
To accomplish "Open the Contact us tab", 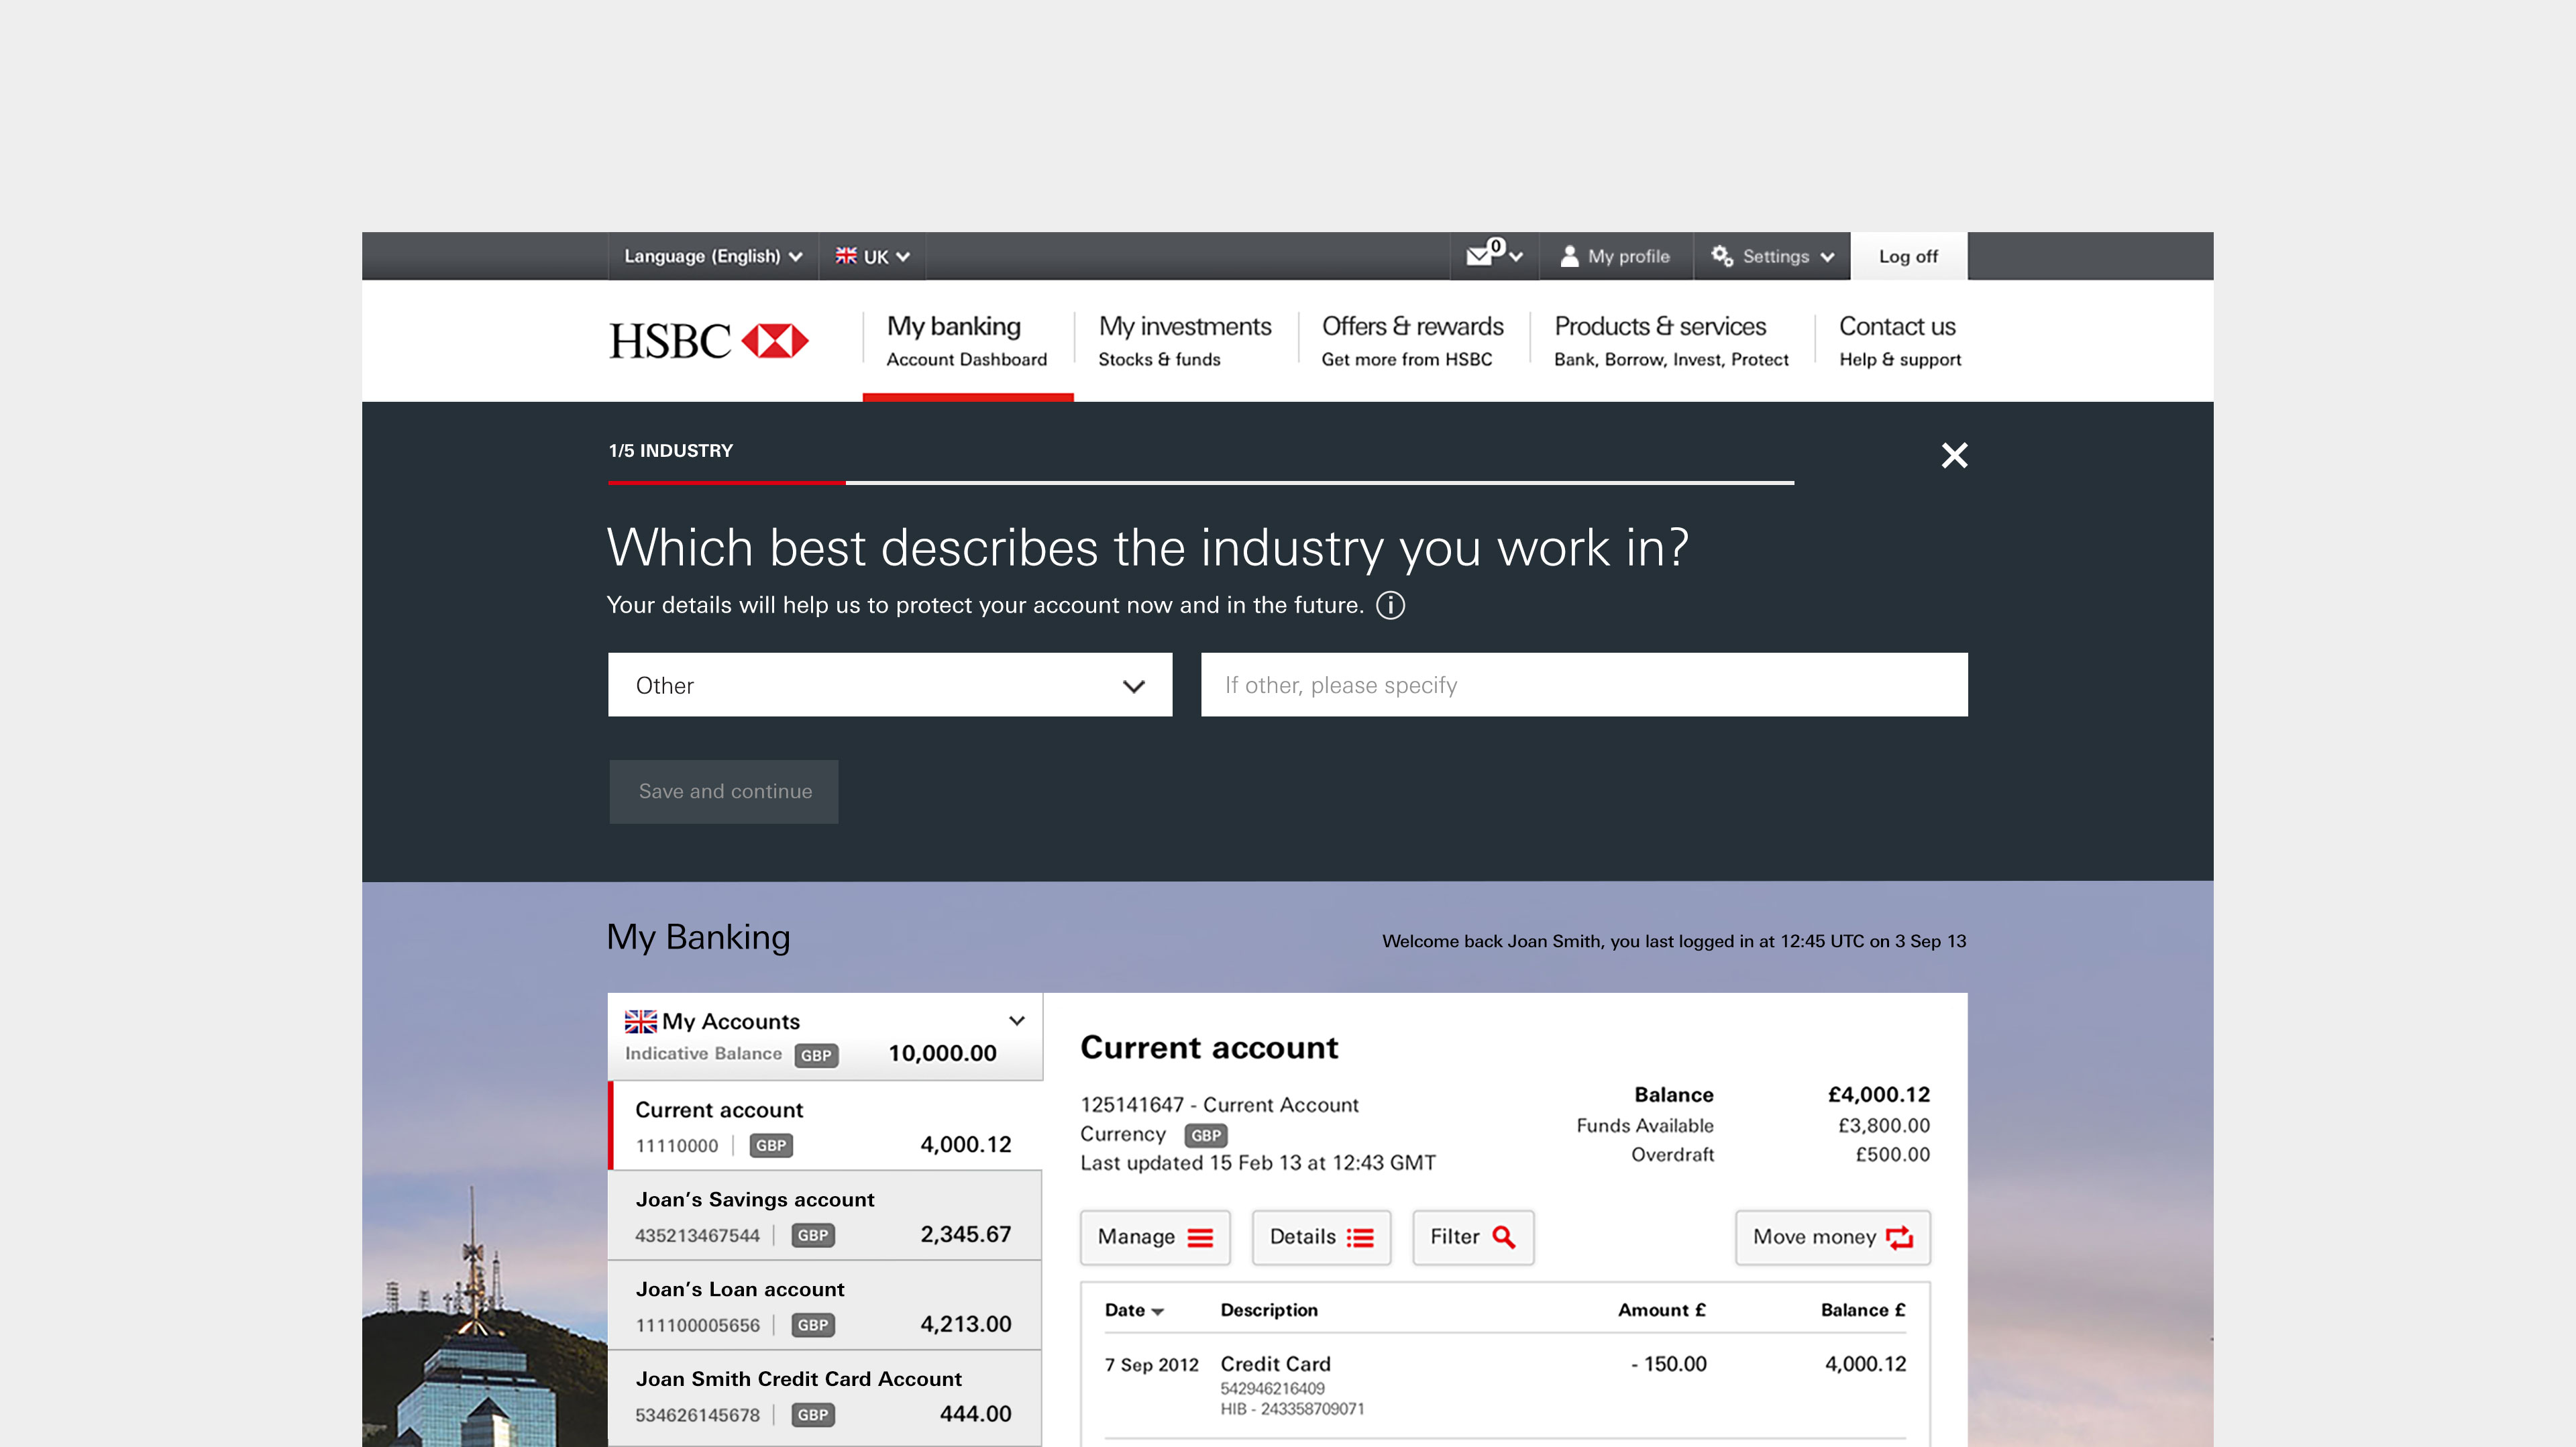I will coord(1900,341).
